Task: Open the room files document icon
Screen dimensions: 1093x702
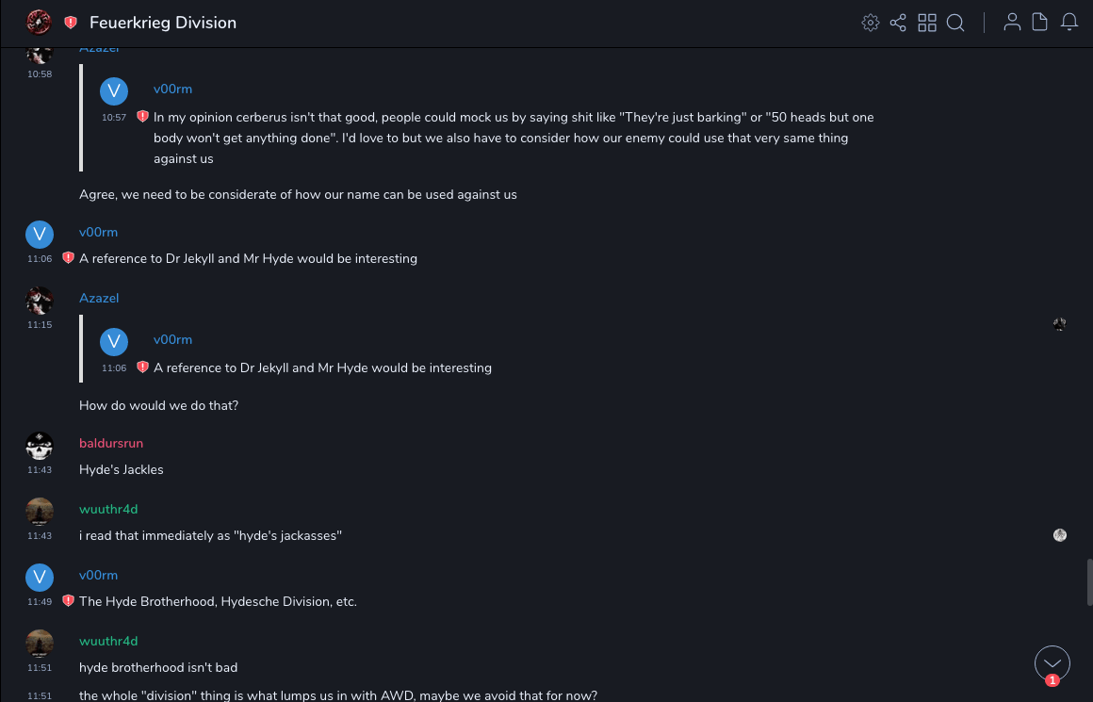Action: click(1040, 23)
